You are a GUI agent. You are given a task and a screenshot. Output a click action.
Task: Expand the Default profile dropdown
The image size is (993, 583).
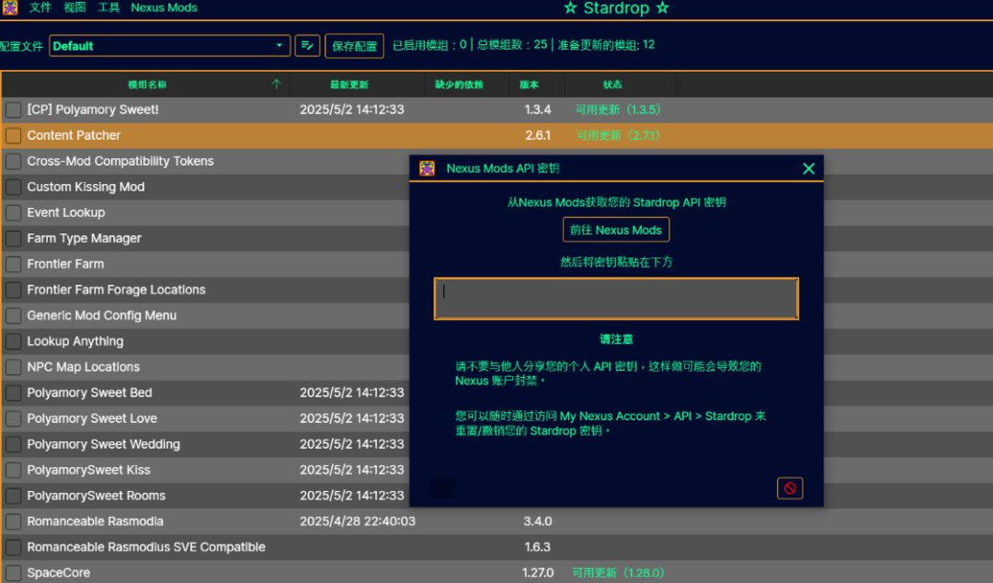click(x=170, y=46)
